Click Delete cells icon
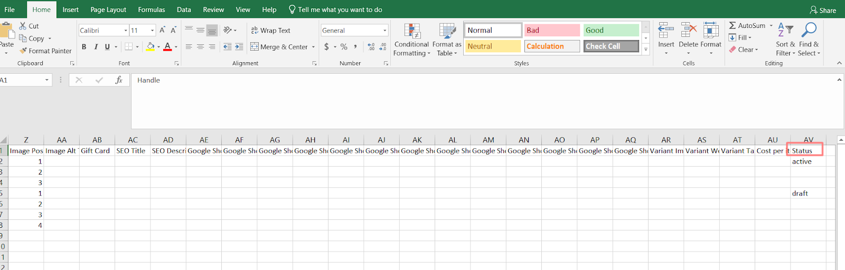The image size is (845, 270). (x=688, y=31)
